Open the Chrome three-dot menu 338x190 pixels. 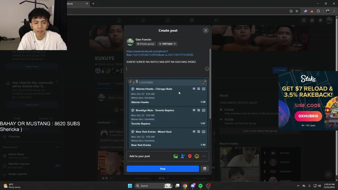point(334,11)
